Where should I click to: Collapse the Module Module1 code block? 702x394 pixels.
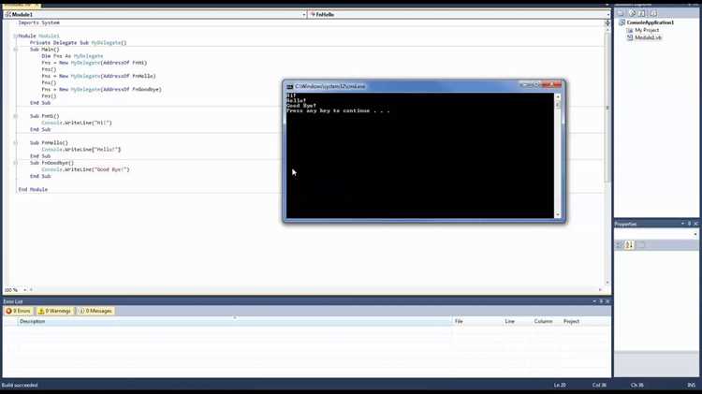pos(15,36)
